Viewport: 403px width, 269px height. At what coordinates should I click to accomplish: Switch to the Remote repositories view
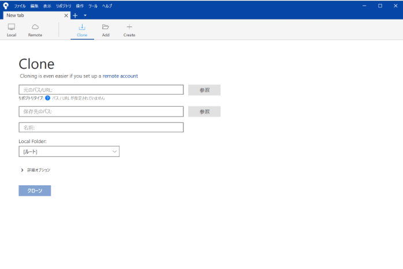tap(35, 30)
